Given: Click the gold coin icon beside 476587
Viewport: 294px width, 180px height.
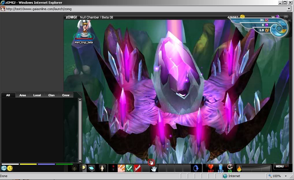Looking at the screenshot, I should [x=242, y=17].
